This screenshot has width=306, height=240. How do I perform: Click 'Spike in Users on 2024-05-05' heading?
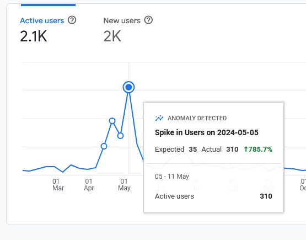(x=207, y=132)
